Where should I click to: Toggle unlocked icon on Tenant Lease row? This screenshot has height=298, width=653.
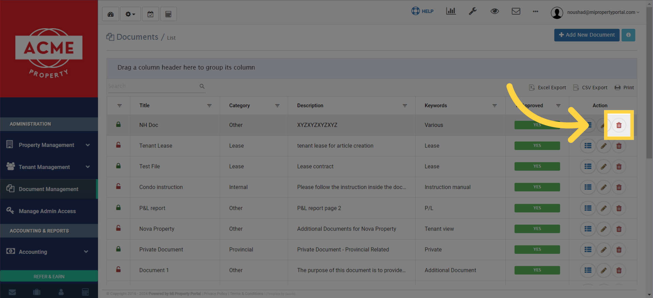118,145
